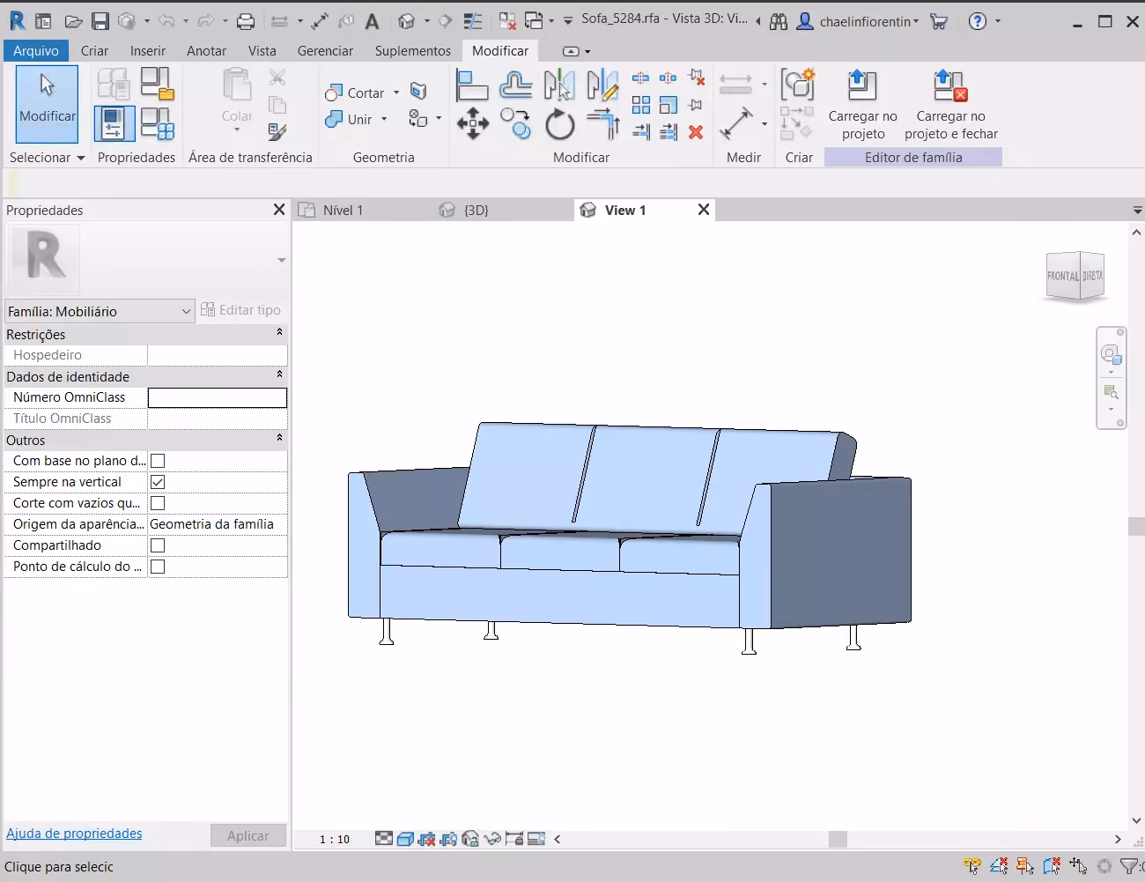The image size is (1145, 882).
Task: Open the Unir dropdown arrow
Action: (x=384, y=119)
